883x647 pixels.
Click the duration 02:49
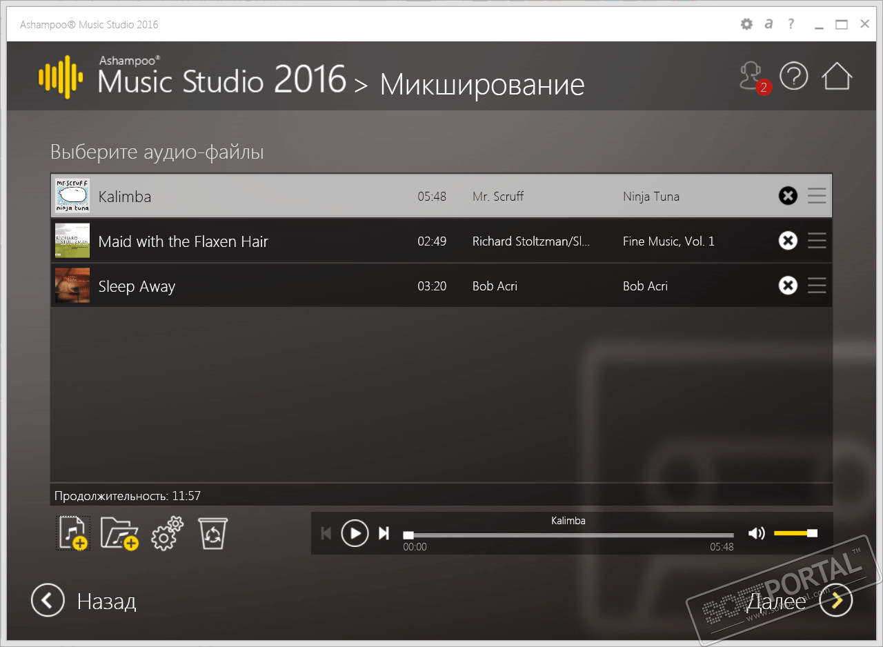click(432, 241)
